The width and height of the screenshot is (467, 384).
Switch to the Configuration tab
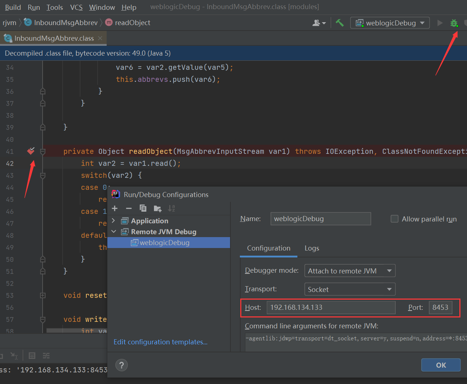coord(269,248)
